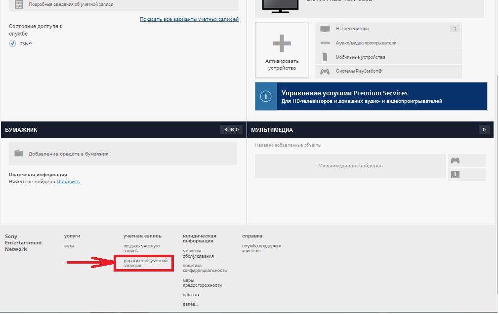Click Добавить link under payment information
This screenshot has height=314, width=499.
(68, 182)
